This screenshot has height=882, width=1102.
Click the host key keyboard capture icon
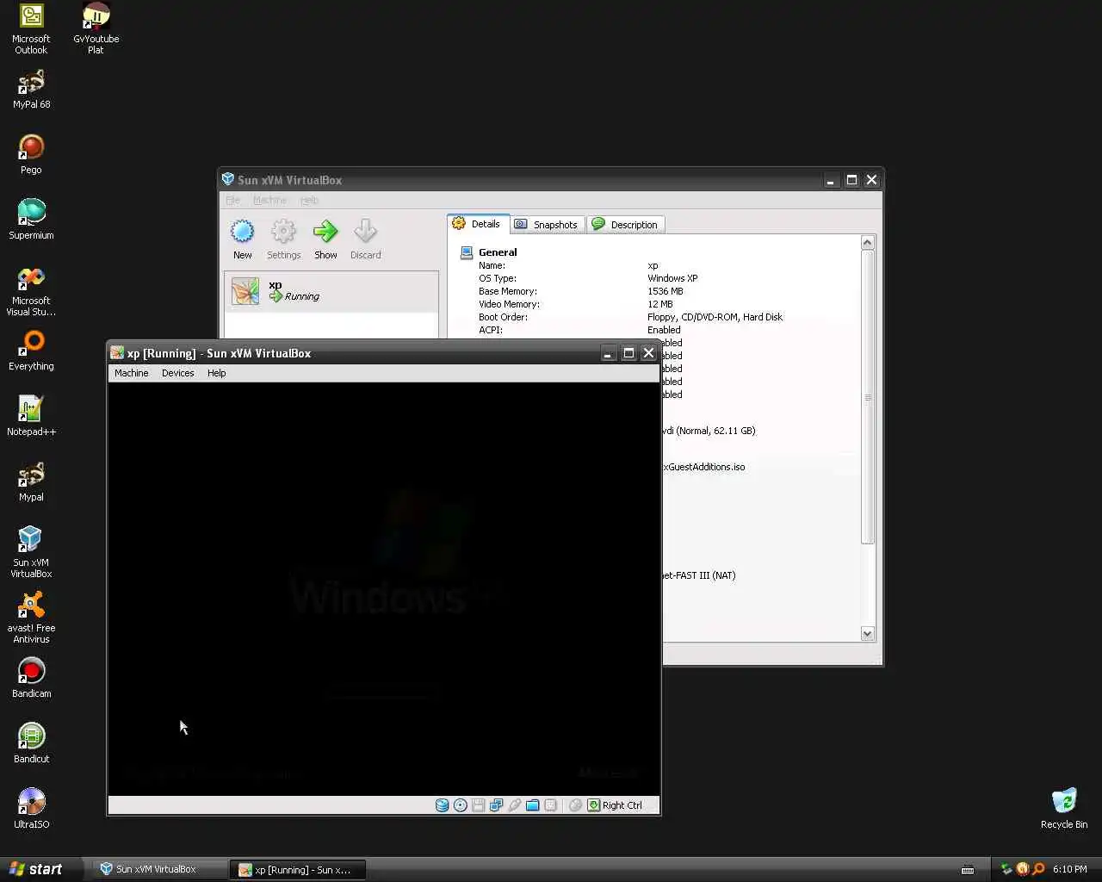coord(594,805)
